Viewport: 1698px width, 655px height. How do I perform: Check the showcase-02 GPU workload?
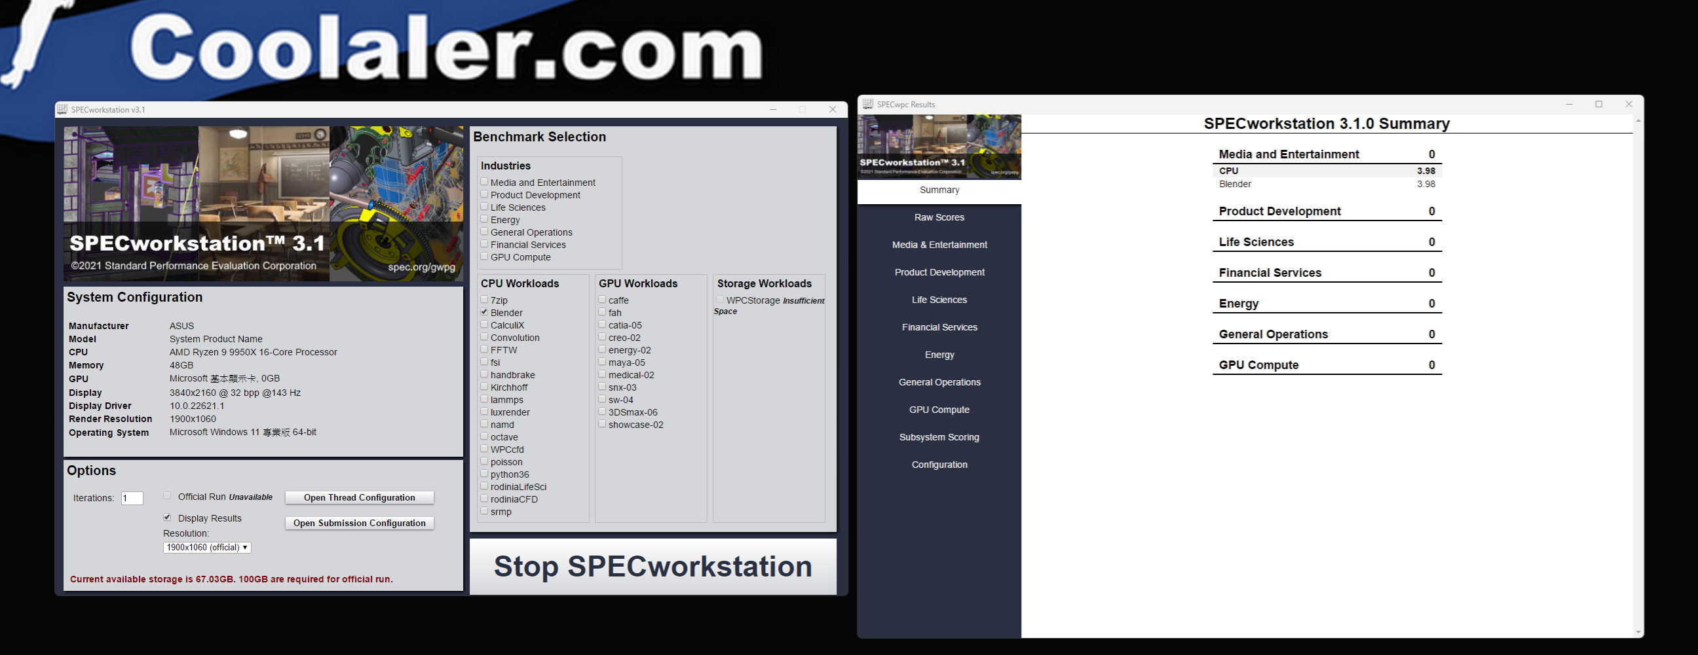click(603, 424)
